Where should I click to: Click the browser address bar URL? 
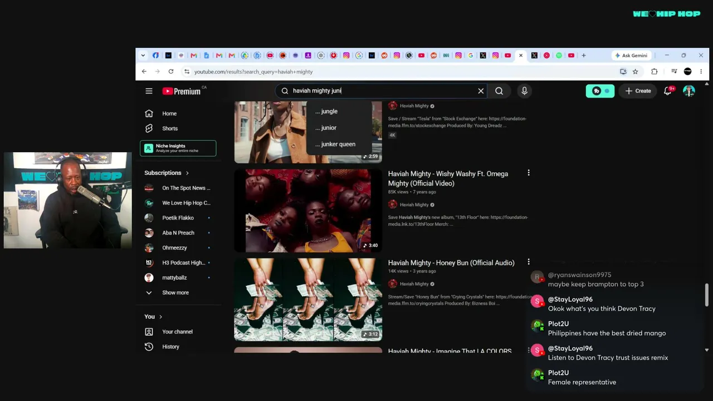(x=253, y=72)
